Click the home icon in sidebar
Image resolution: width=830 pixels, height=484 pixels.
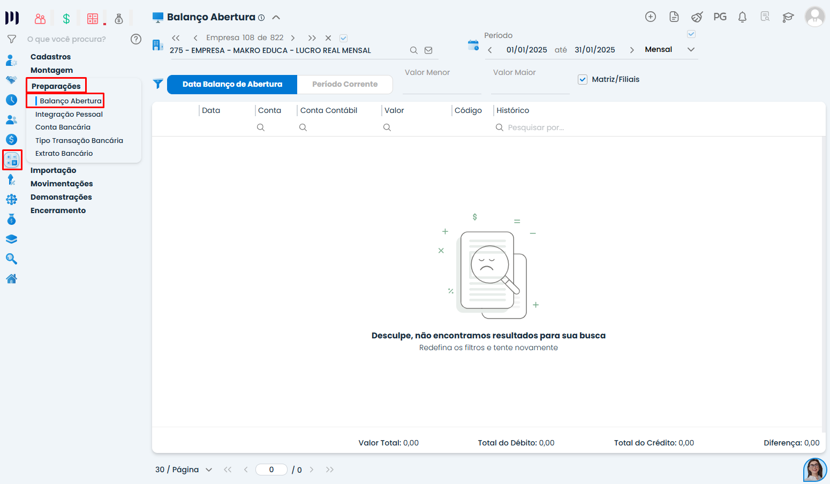(11, 279)
